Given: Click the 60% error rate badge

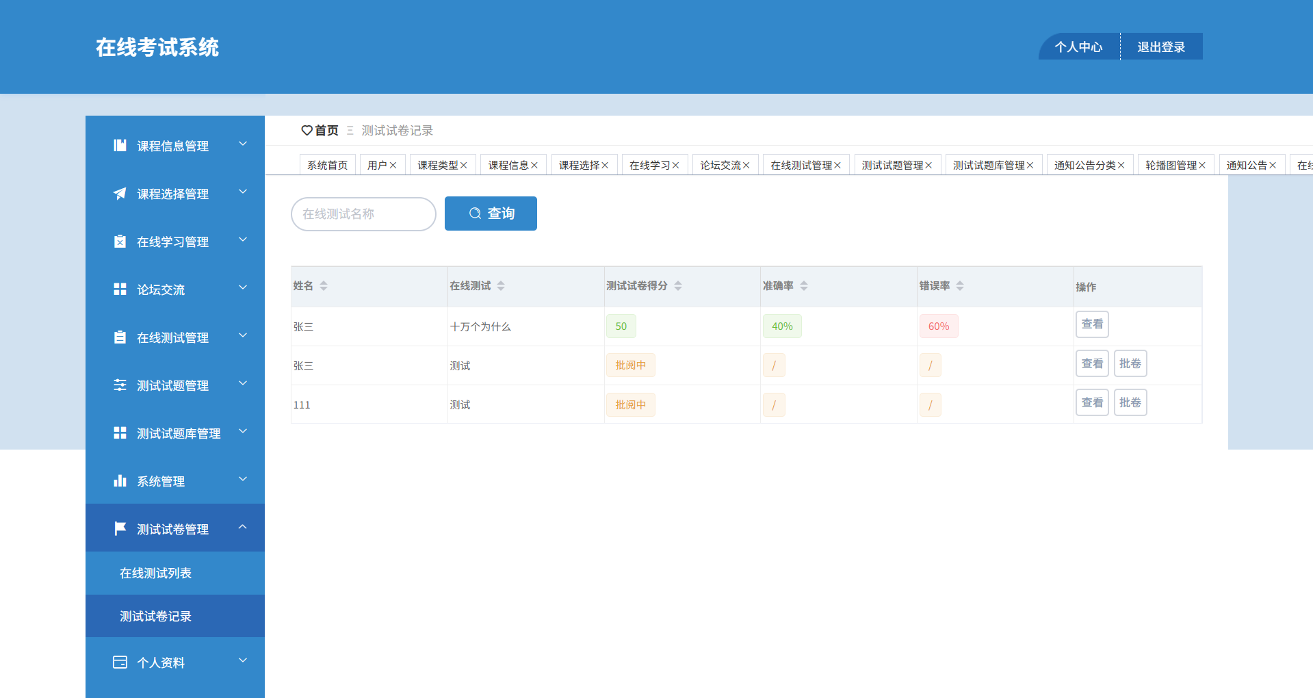Looking at the screenshot, I should point(939,326).
